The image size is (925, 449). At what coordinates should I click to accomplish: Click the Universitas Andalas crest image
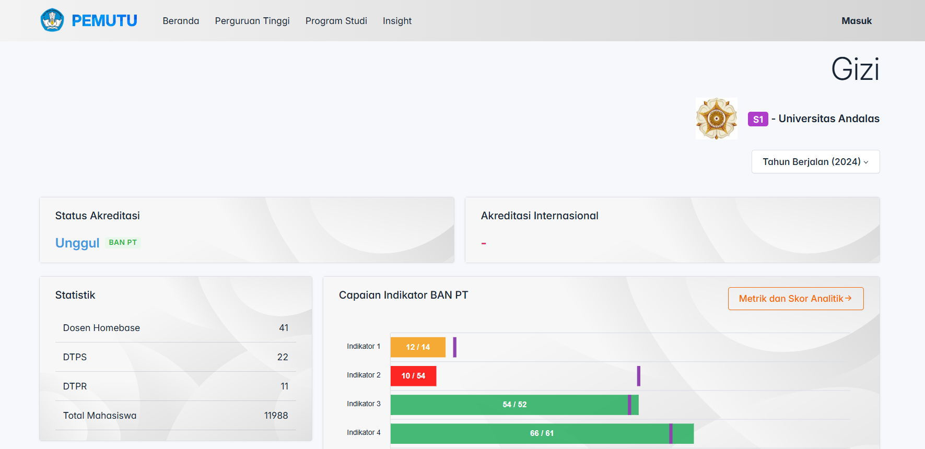(716, 119)
